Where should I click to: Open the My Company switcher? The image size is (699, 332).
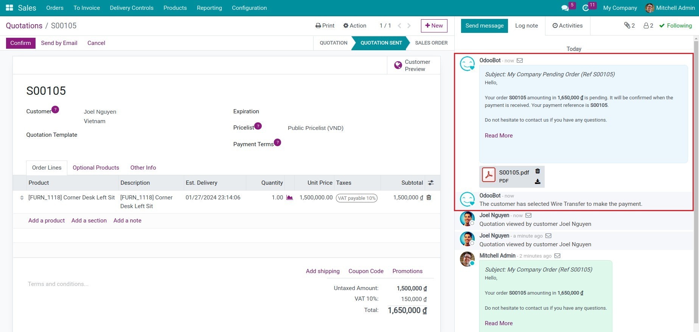[620, 8]
